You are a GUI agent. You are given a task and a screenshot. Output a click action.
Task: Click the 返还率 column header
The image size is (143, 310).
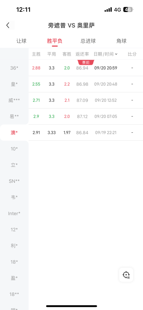point(82,54)
